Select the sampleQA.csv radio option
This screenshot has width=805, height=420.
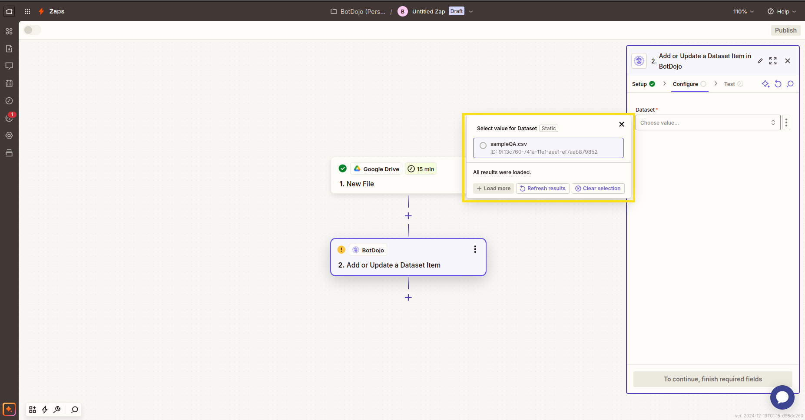(x=483, y=146)
